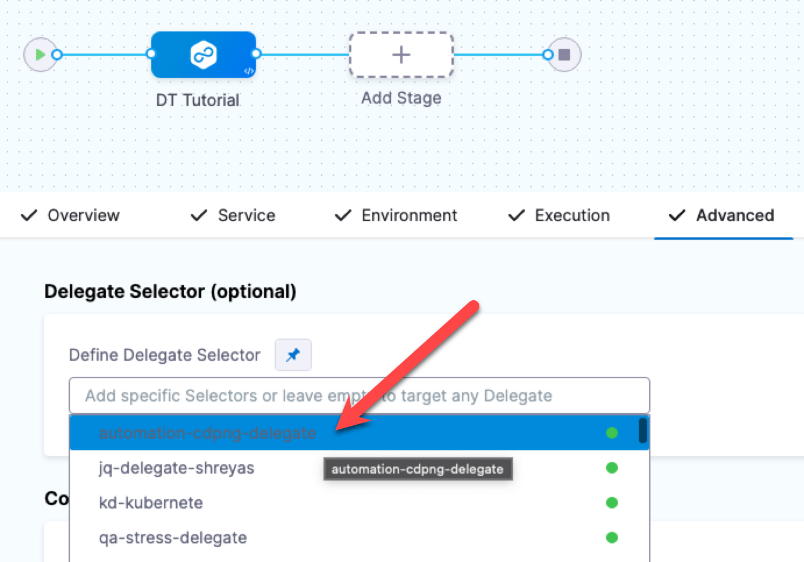Click the delegate selector input field
Viewport: 804px width, 562px height.
pyautogui.click(x=359, y=396)
